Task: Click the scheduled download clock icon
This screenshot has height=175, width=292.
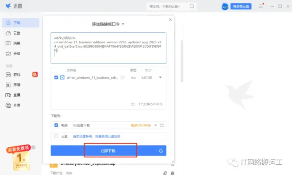Action: pyautogui.click(x=161, y=151)
